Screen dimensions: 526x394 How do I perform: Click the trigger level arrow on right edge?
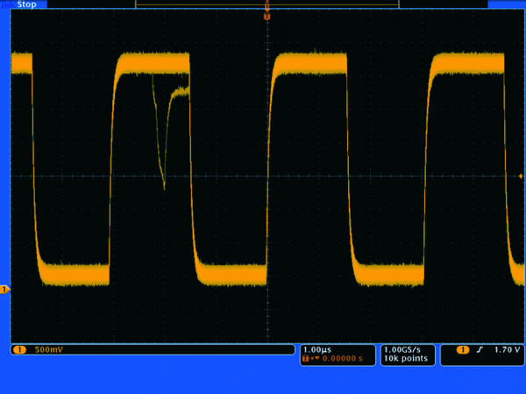click(520, 176)
